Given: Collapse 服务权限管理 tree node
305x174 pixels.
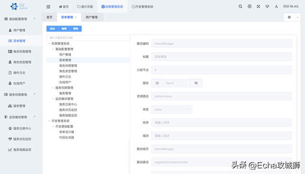Looking at the screenshot, I should [53, 88].
